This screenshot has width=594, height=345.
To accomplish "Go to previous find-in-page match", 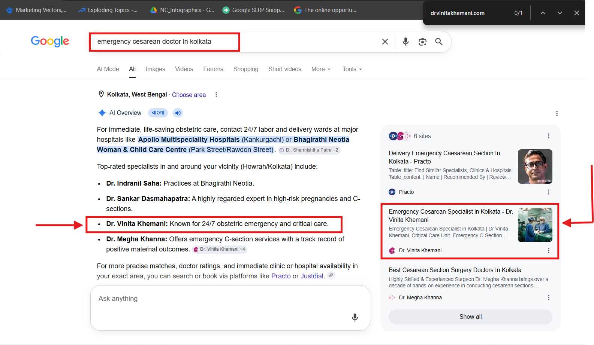I will tap(543, 13).
